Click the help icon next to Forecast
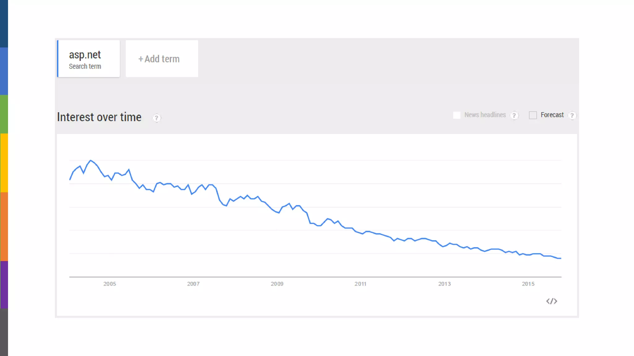This screenshot has width=634, height=356. pyautogui.click(x=572, y=116)
